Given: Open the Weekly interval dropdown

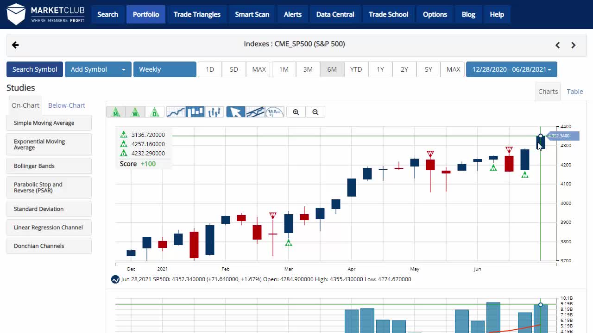Looking at the screenshot, I should (x=165, y=69).
